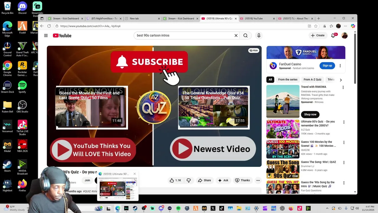The image size is (378, 213).
Task: Open Edge Copilot sidebar icon
Action: pos(353,26)
